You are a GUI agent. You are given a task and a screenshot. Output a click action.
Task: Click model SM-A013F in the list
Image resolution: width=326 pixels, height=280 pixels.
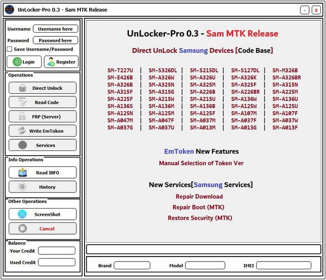pyautogui.click(x=285, y=128)
